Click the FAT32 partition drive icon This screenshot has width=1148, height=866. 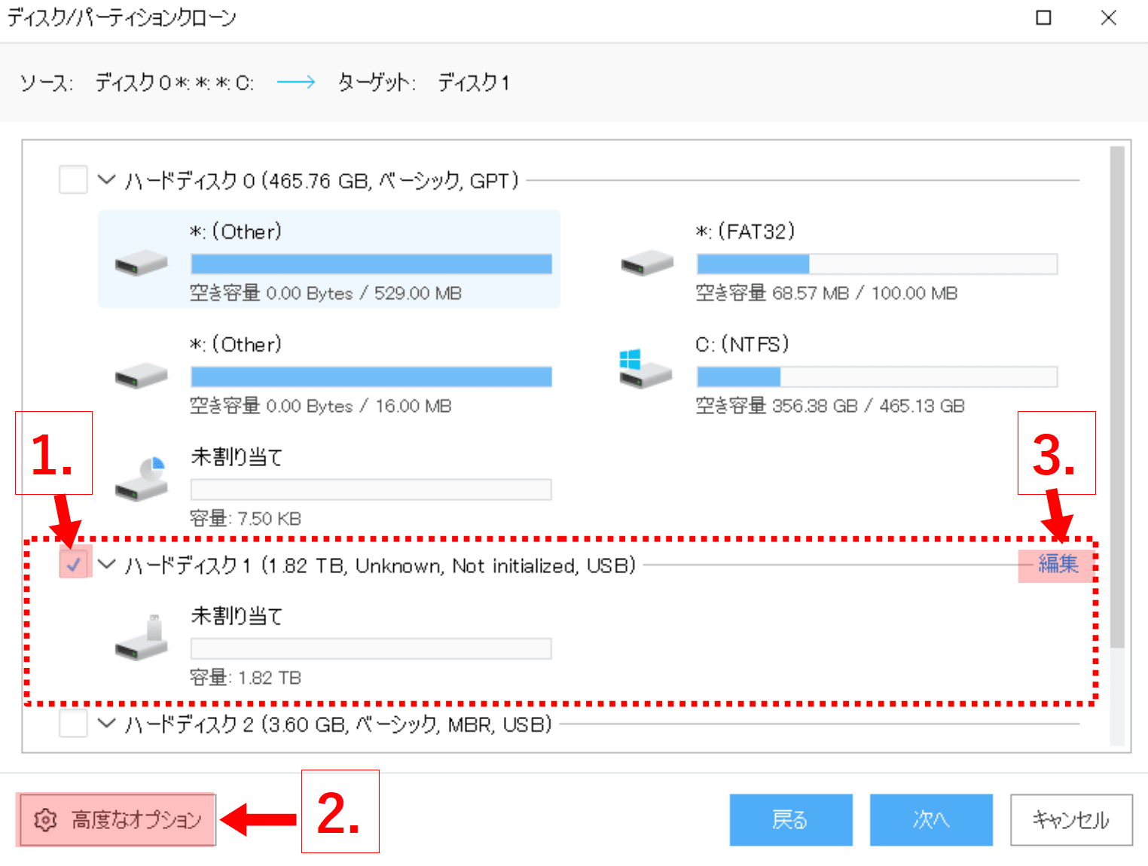tap(647, 264)
